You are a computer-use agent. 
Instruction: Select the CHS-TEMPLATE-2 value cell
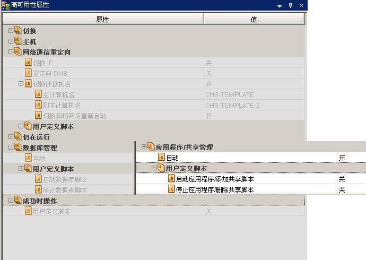click(255, 105)
